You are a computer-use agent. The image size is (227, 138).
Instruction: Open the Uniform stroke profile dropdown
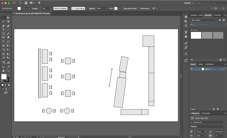coord(69,9)
